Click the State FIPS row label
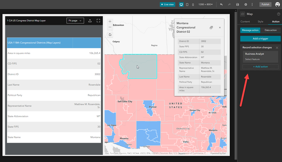The width and height of the screenshot is (282, 162). (13, 127)
